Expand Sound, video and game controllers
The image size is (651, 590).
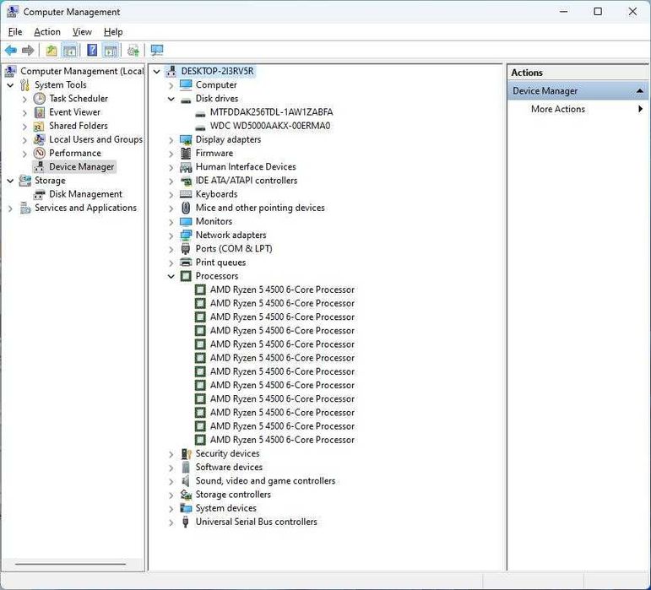click(171, 482)
